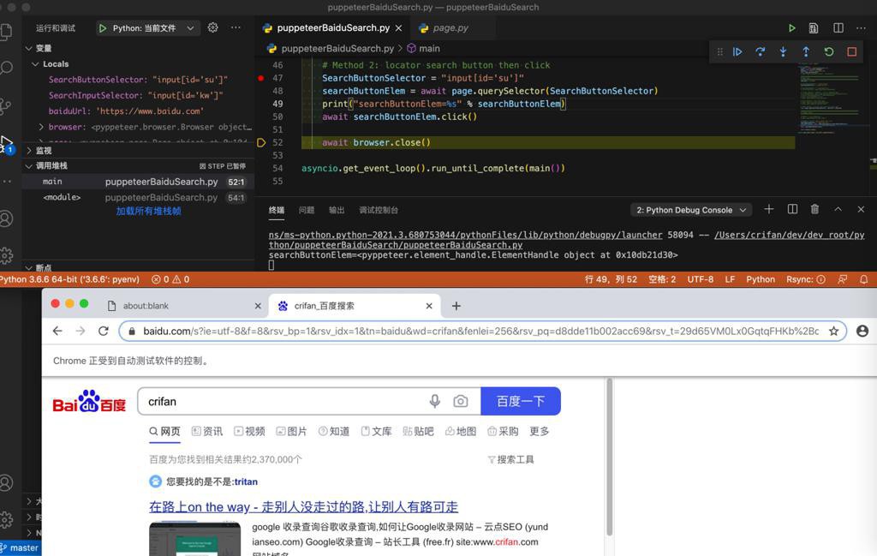This screenshot has width=877, height=556.
Task: Click the first result's thumbnail image
Action: pos(194,538)
